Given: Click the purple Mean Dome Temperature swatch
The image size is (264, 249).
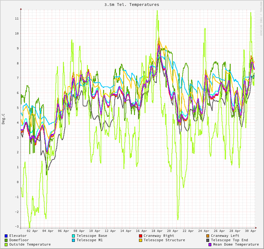Looking at the screenshot, I should click(210, 245).
